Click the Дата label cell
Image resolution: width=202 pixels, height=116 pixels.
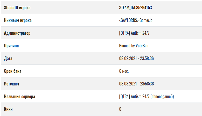59,58
